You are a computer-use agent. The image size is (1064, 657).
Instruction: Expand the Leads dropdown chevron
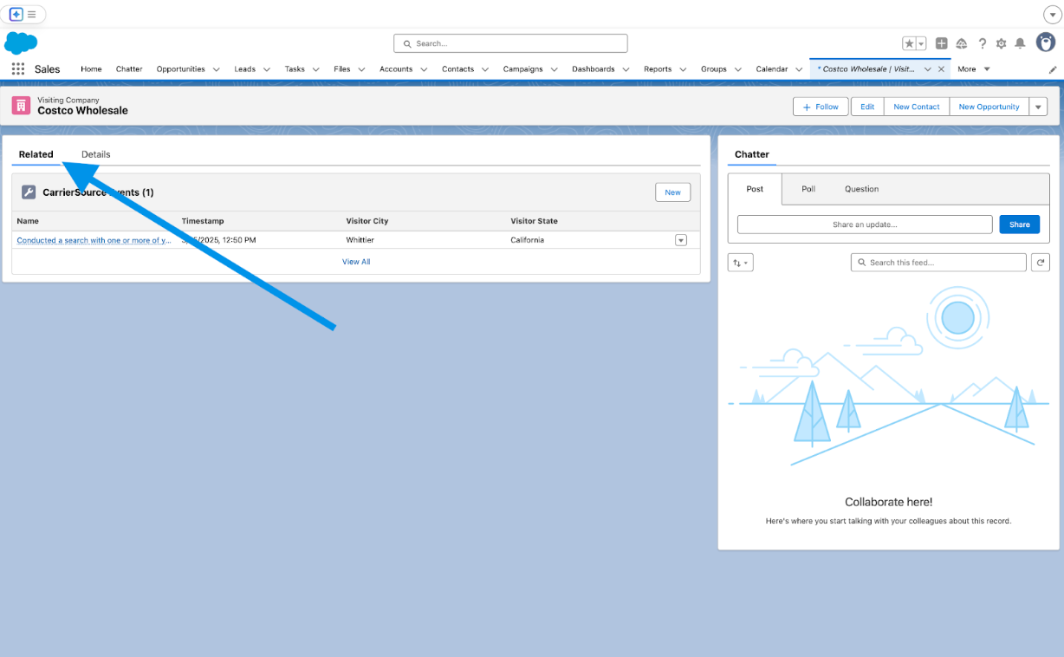click(267, 69)
